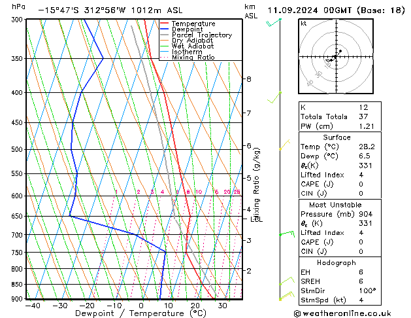Click the 2 km altitude tick
The height and width of the screenshot is (318, 411).
pyautogui.click(x=249, y=270)
